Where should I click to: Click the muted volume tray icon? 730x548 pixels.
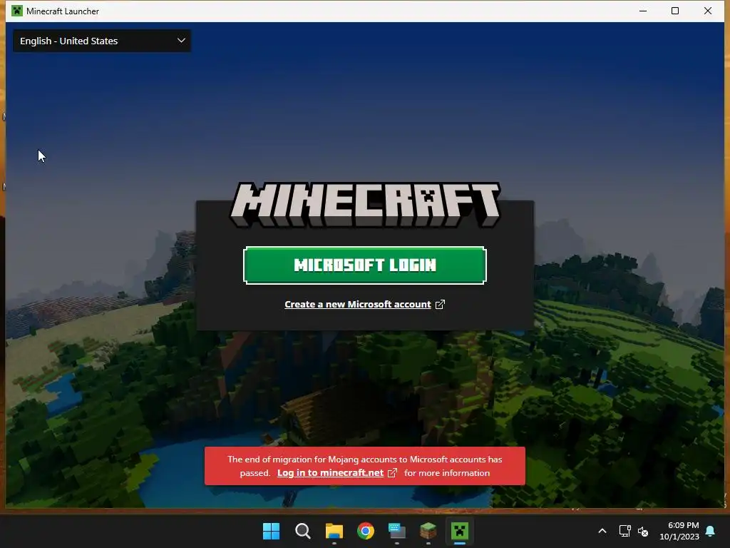643,531
